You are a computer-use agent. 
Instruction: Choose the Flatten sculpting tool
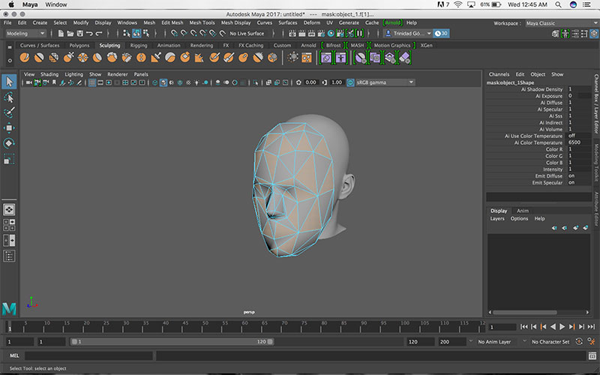point(97,58)
